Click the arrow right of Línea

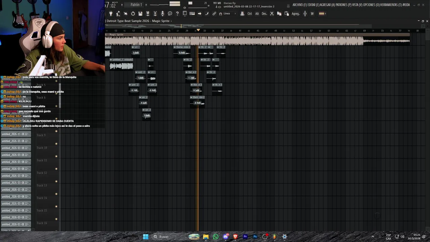tap(235, 14)
